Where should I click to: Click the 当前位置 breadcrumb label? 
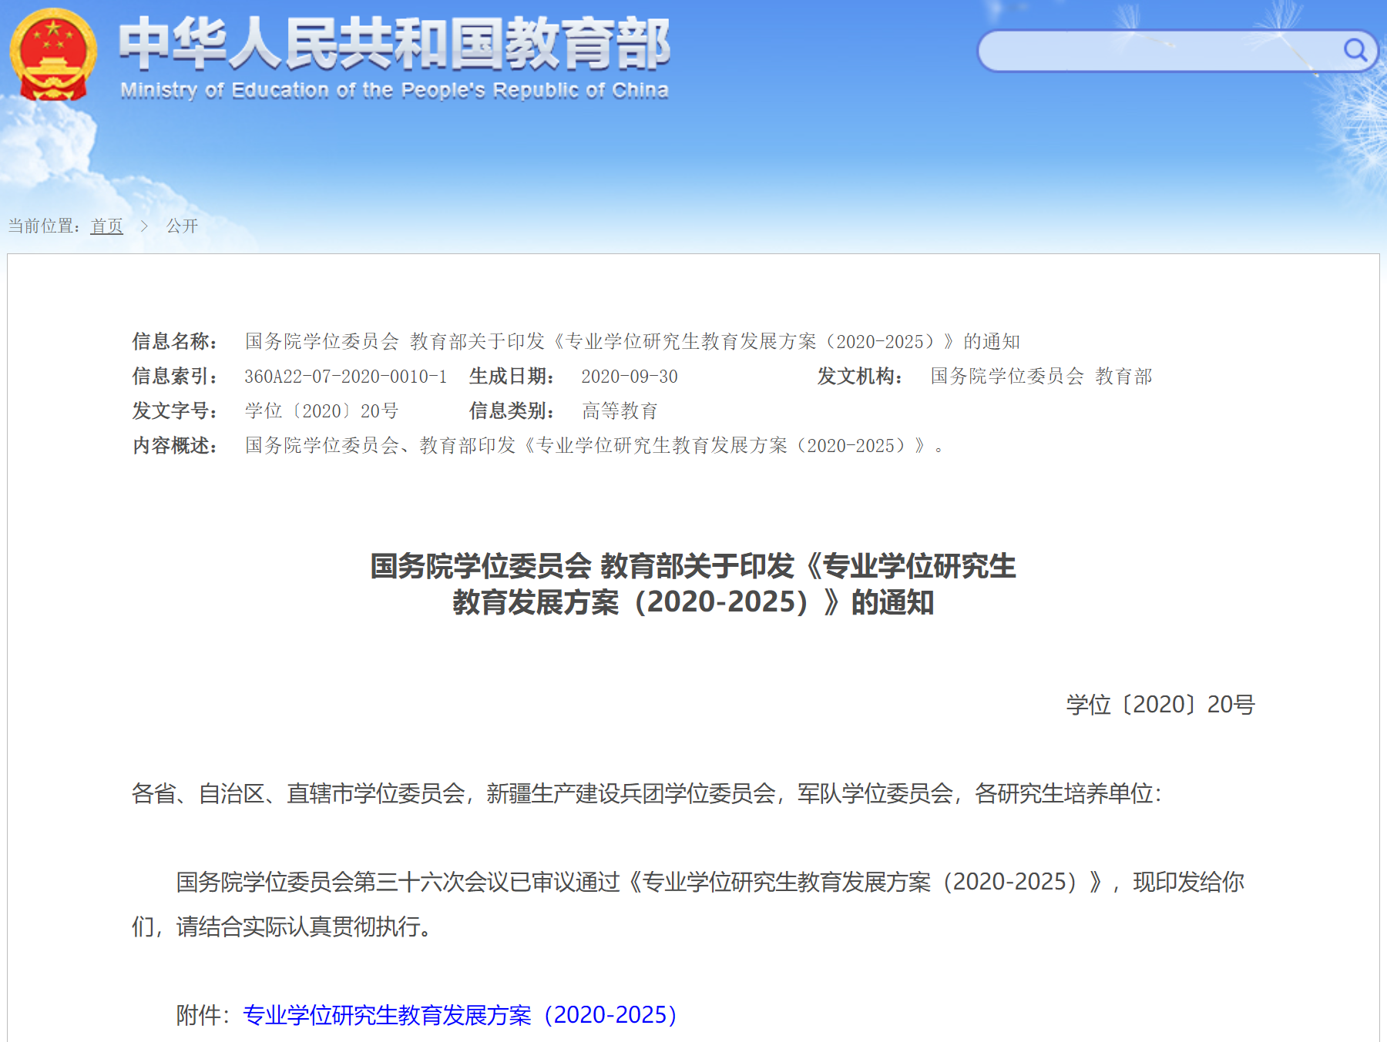pyautogui.click(x=44, y=226)
